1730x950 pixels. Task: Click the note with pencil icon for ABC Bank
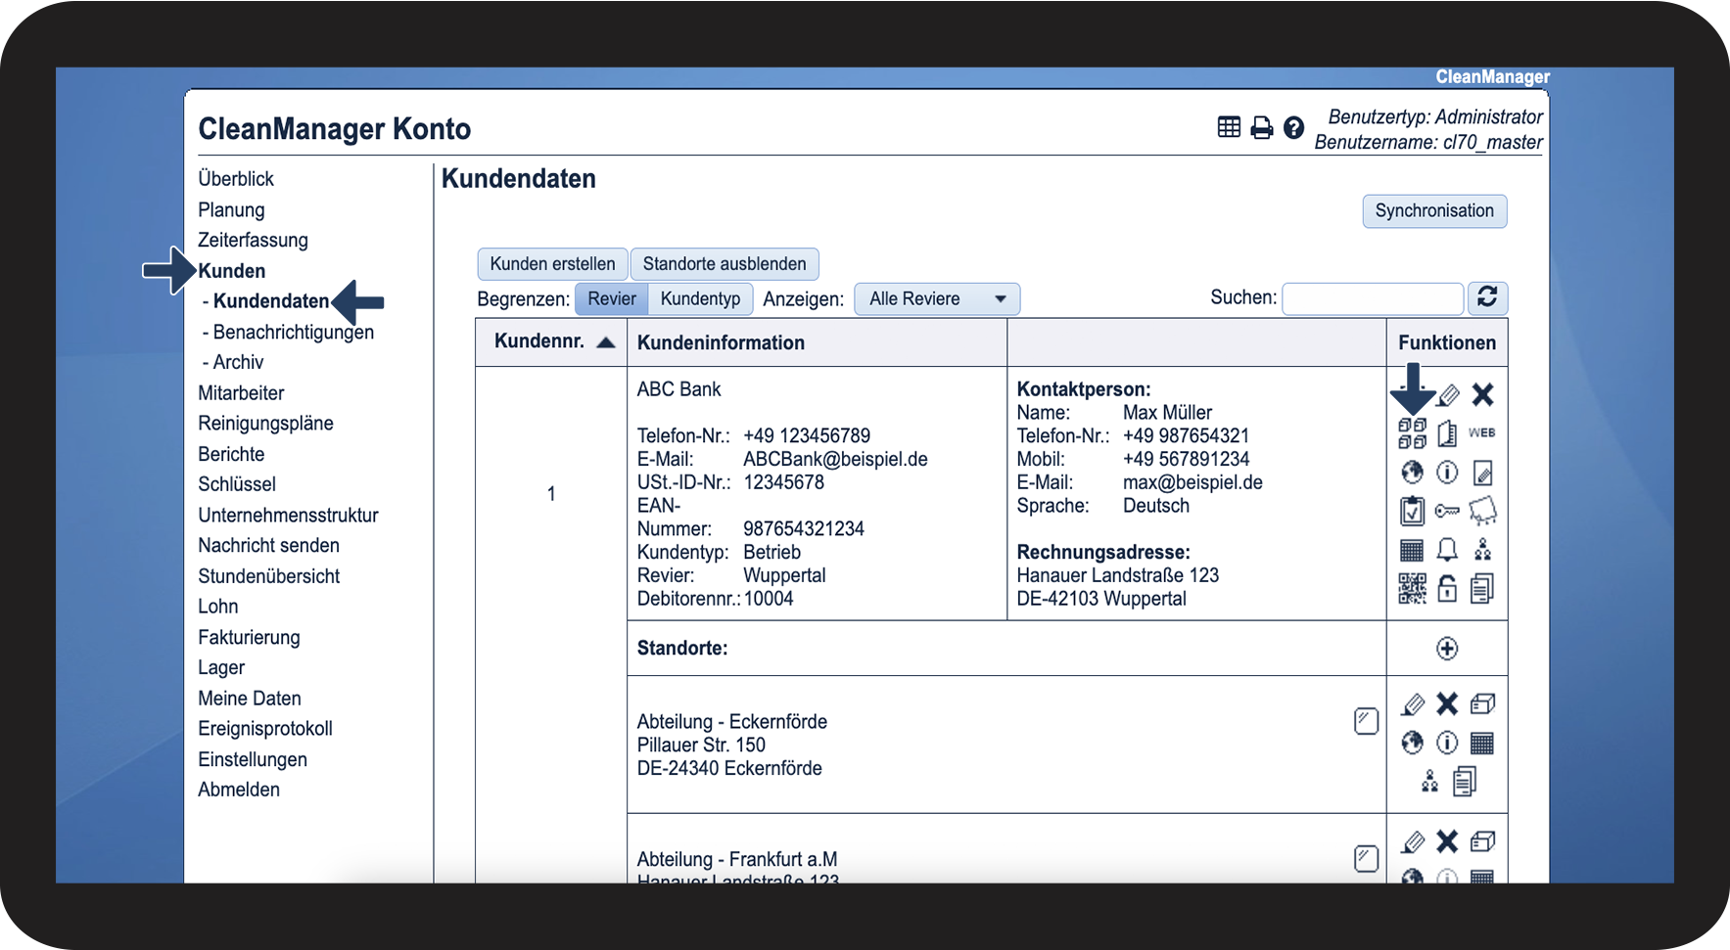coord(1483,473)
